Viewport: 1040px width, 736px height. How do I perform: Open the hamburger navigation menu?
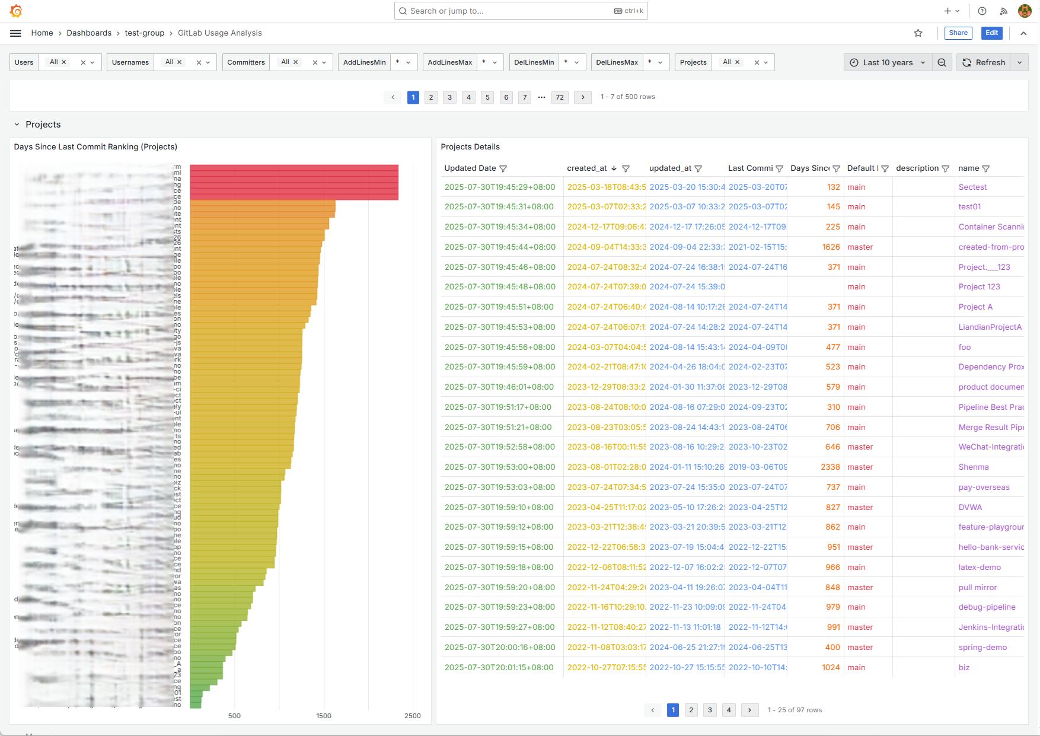[x=16, y=33]
